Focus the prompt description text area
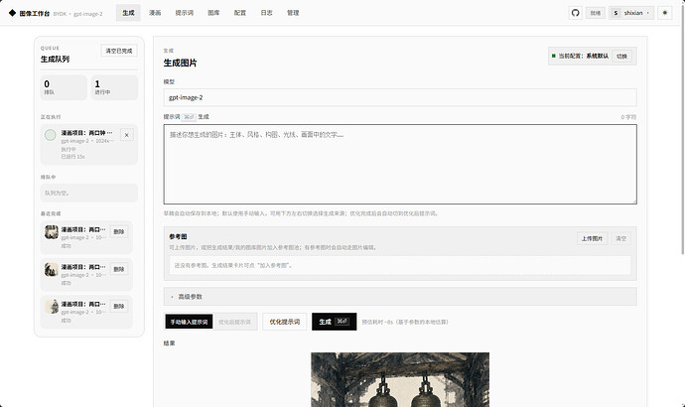This screenshot has height=407, width=685. [400, 164]
